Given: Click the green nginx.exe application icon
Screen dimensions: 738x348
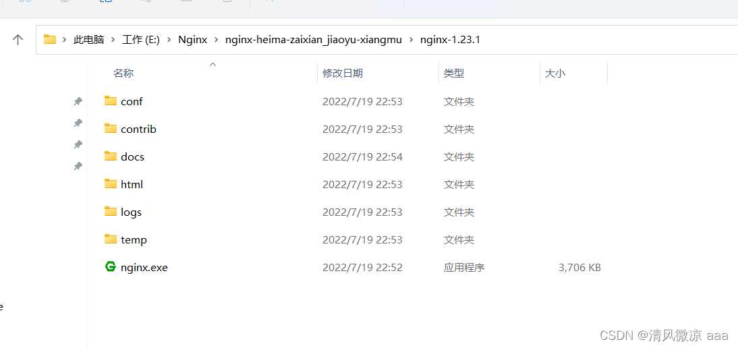Looking at the screenshot, I should [x=110, y=267].
